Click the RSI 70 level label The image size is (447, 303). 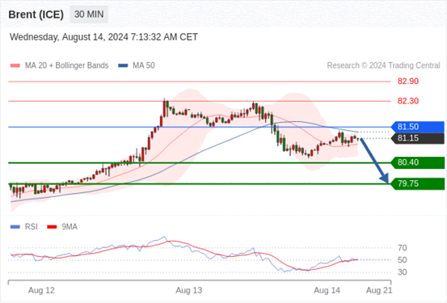[403, 248]
